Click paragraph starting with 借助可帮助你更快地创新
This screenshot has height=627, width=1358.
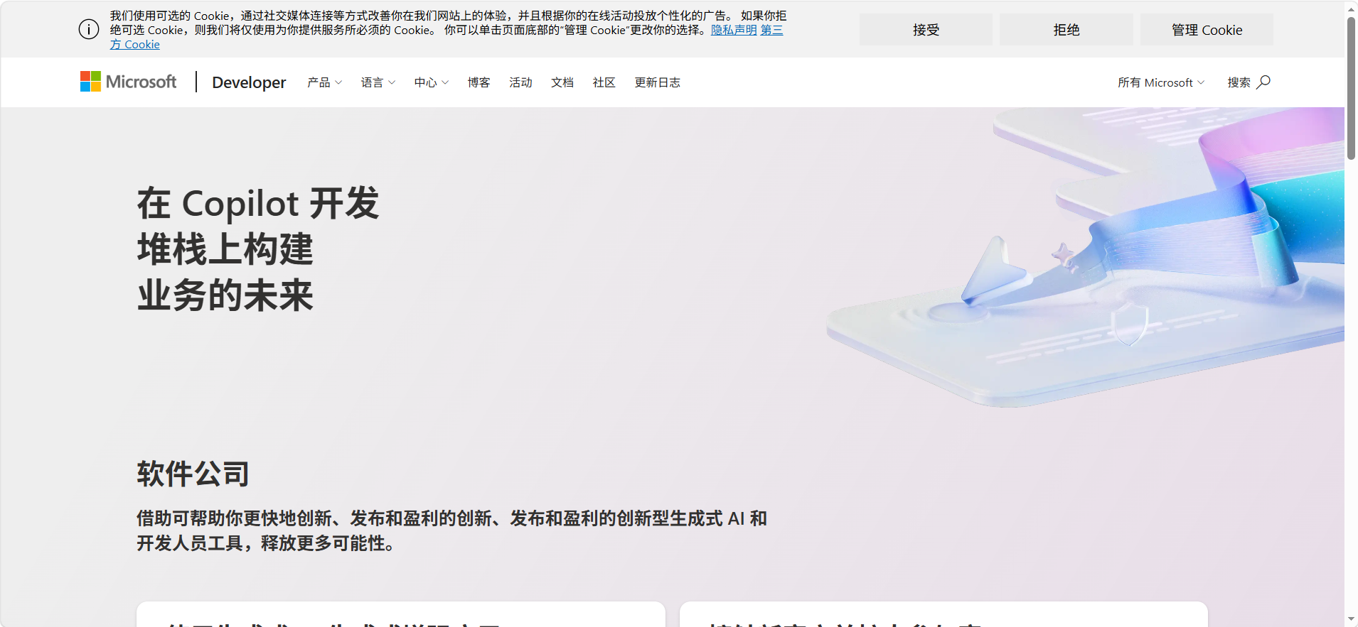[x=452, y=530]
